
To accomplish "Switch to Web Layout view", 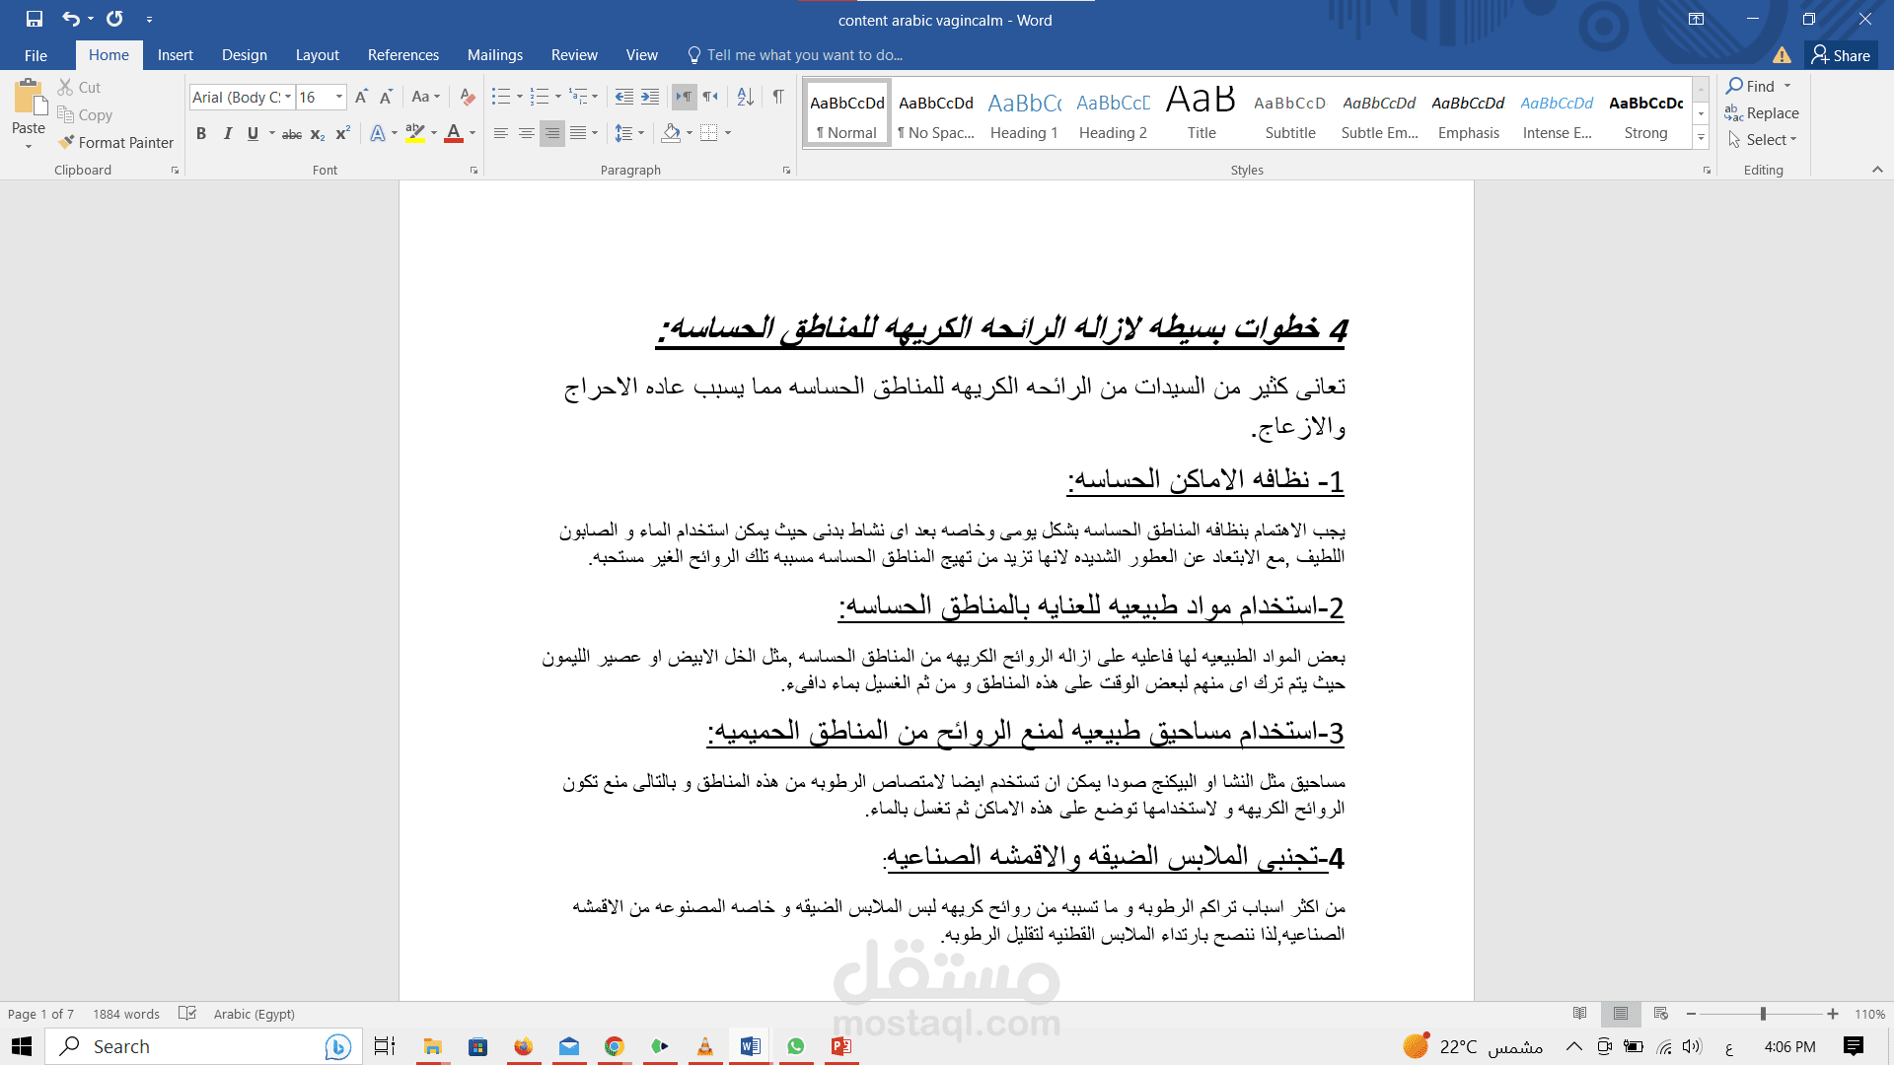I will (x=1661, y=1014).
